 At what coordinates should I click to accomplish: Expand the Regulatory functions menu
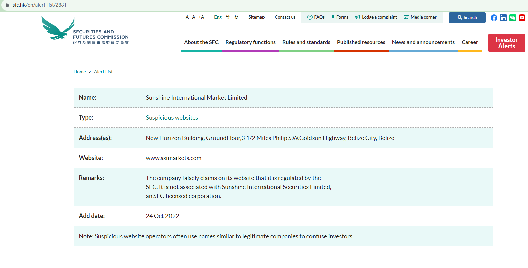[250, 42]
